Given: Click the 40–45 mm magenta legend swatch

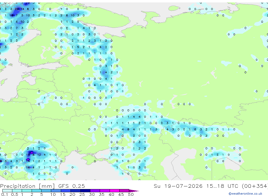Looking at the screenshot, I should tap(114, 191).
